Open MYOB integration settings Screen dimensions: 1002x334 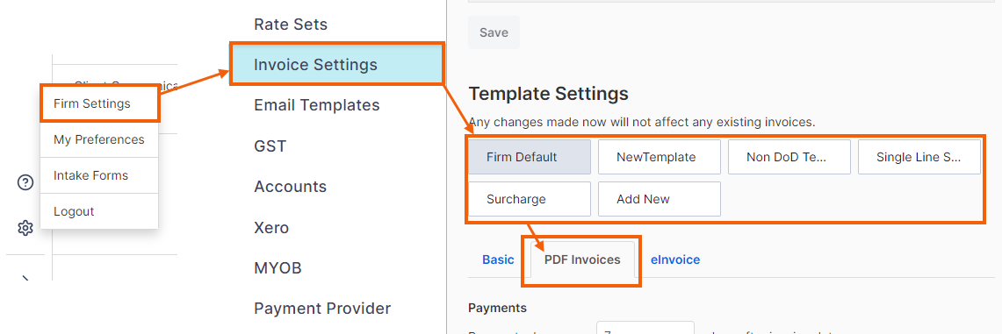tap(278, 267)
